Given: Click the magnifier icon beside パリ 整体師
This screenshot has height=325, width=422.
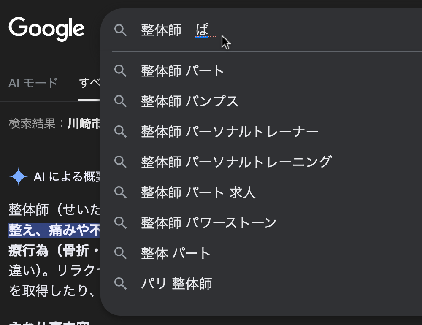Looking at the screenshot, I should (x=121, y=284).
